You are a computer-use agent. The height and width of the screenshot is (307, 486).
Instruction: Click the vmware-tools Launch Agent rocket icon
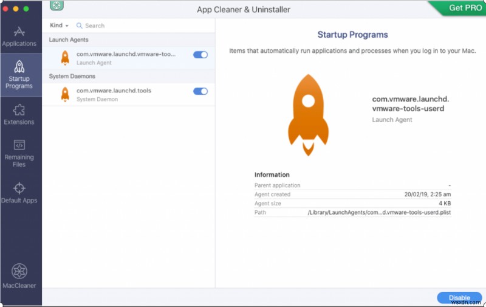(65, 58)
